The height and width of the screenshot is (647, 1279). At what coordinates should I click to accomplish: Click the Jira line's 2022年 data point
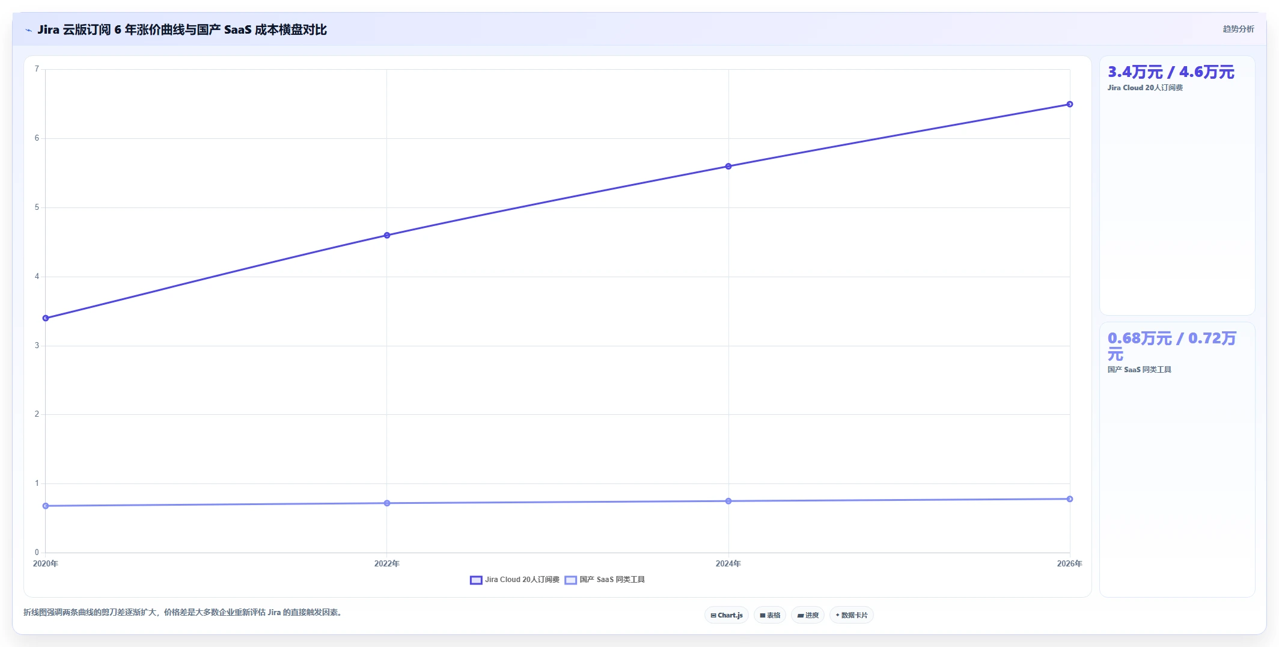(387, 235)
